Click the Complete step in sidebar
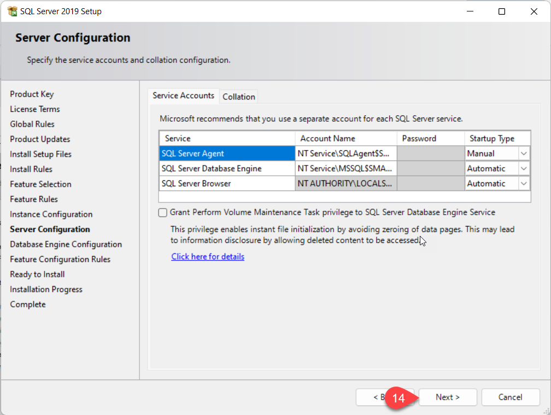Screen dimensions: 551x415 click(x=28, y=304)
